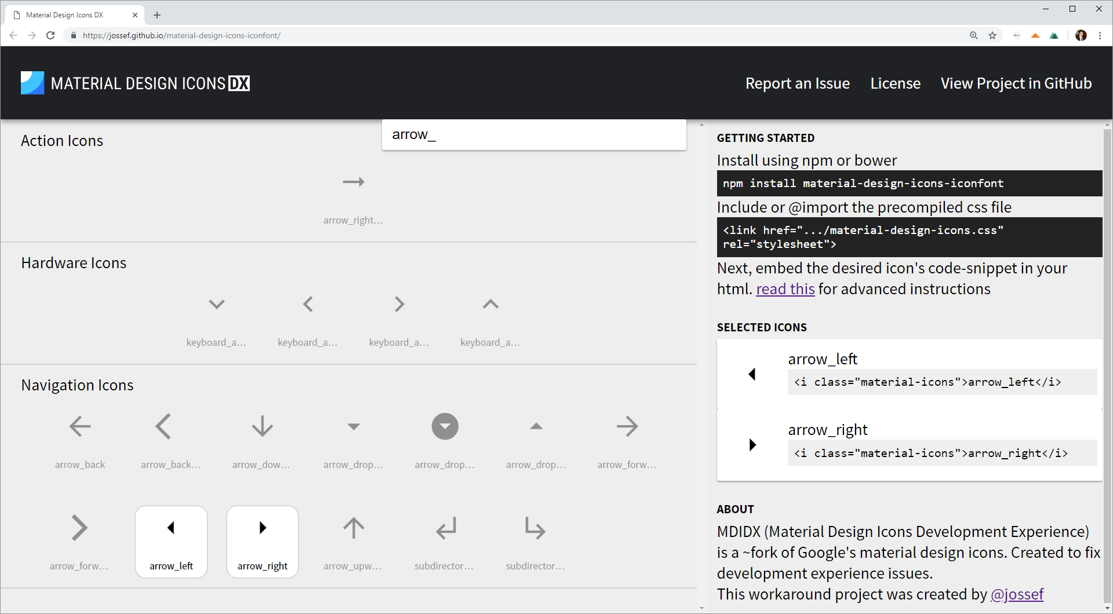Click the icon search field containing arrow_
This screenshot has width=1113, height=614.
click(x=534, y=135)
